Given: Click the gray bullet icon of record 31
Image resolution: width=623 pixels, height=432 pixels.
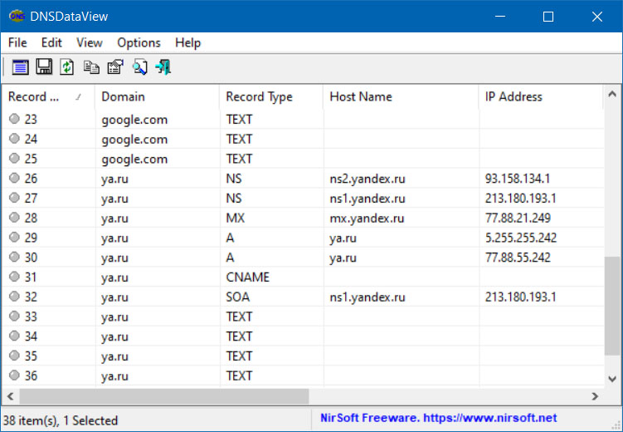Looking at the screenshot, I should (x=14, y=276).
